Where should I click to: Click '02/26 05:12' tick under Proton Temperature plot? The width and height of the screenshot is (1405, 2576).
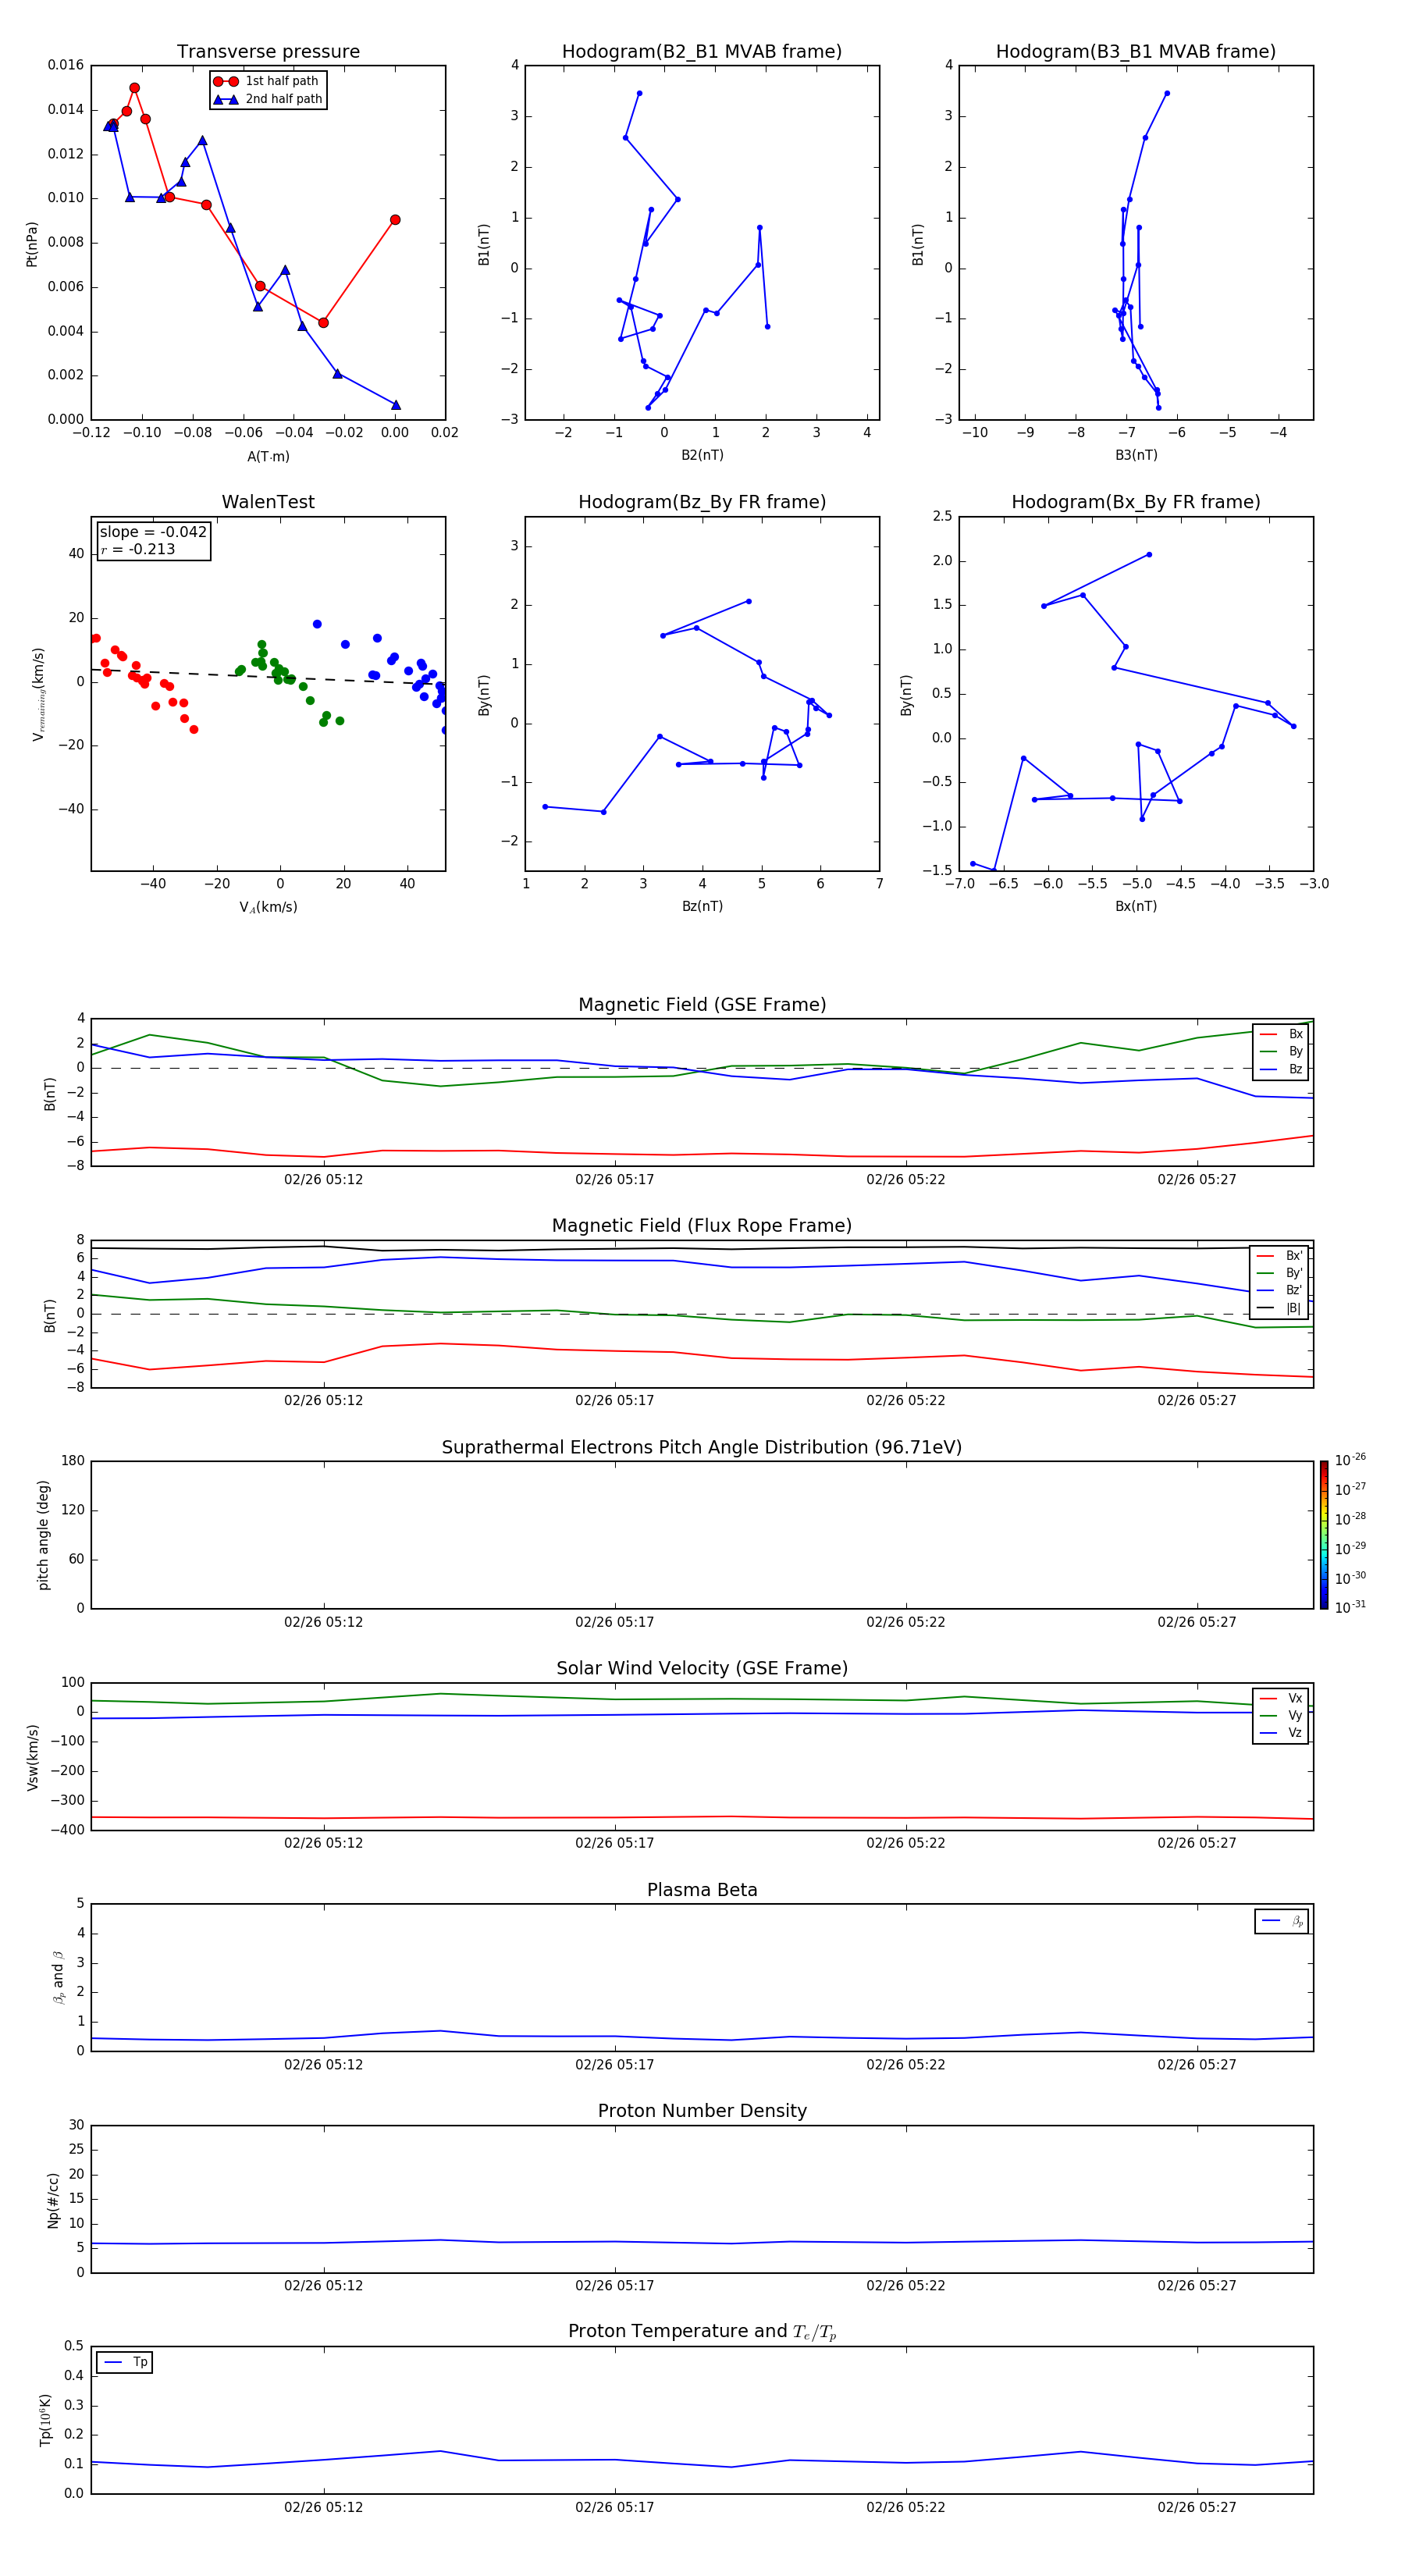tap(323, 2507)
